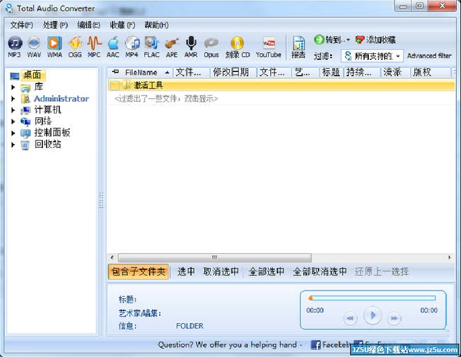
Task: Select 控制面板 control panel node
Action: pyautogui.click(x=52, y=133)
